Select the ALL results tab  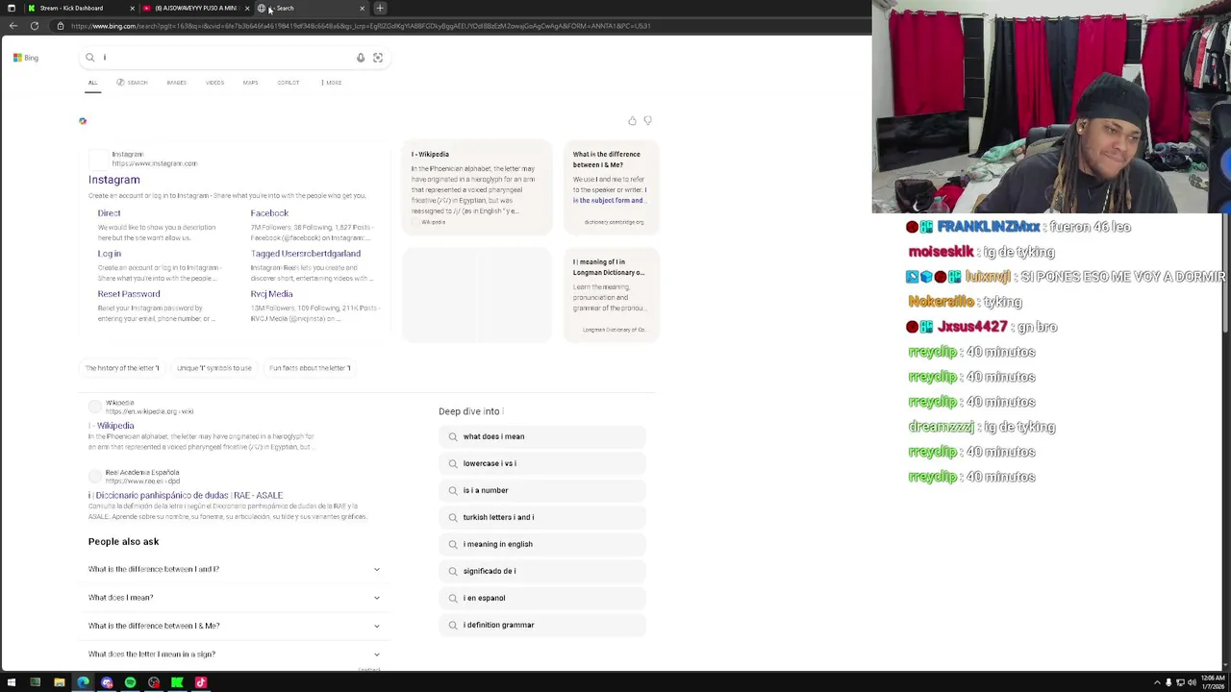pos(92,83)
